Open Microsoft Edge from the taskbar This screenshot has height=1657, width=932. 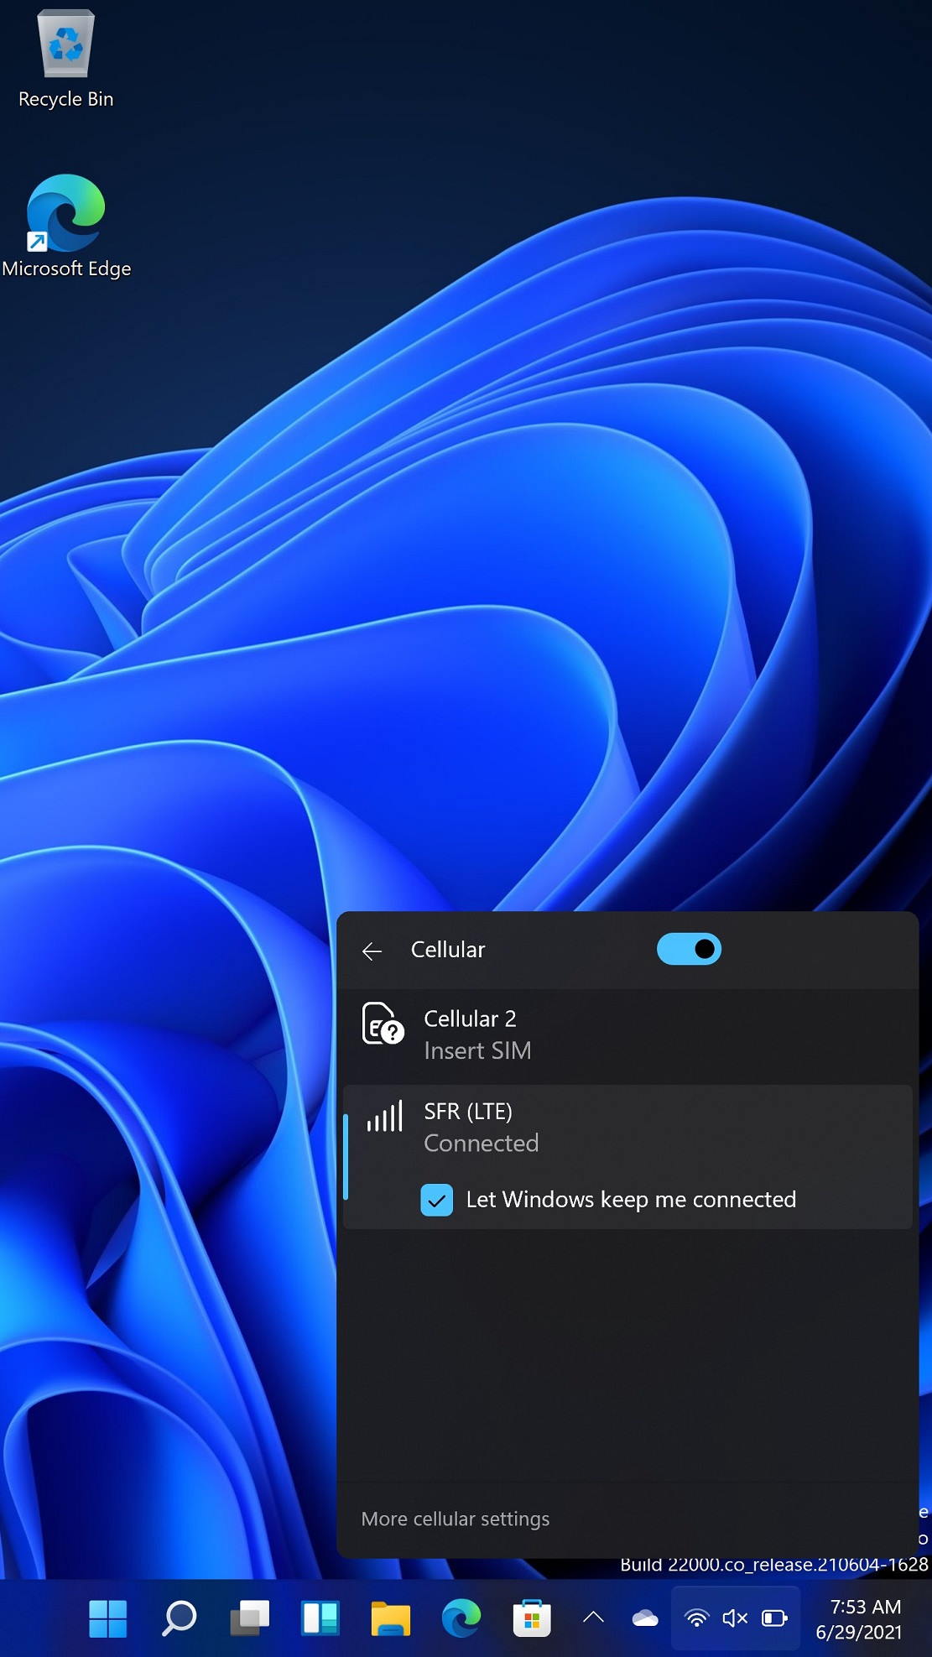pyautogui.click(x=461, y=1618)
